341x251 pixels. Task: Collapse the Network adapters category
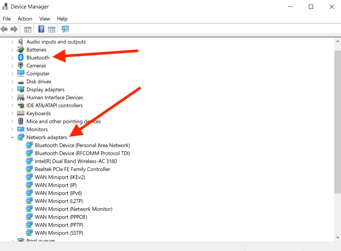[x=13, y=137]
